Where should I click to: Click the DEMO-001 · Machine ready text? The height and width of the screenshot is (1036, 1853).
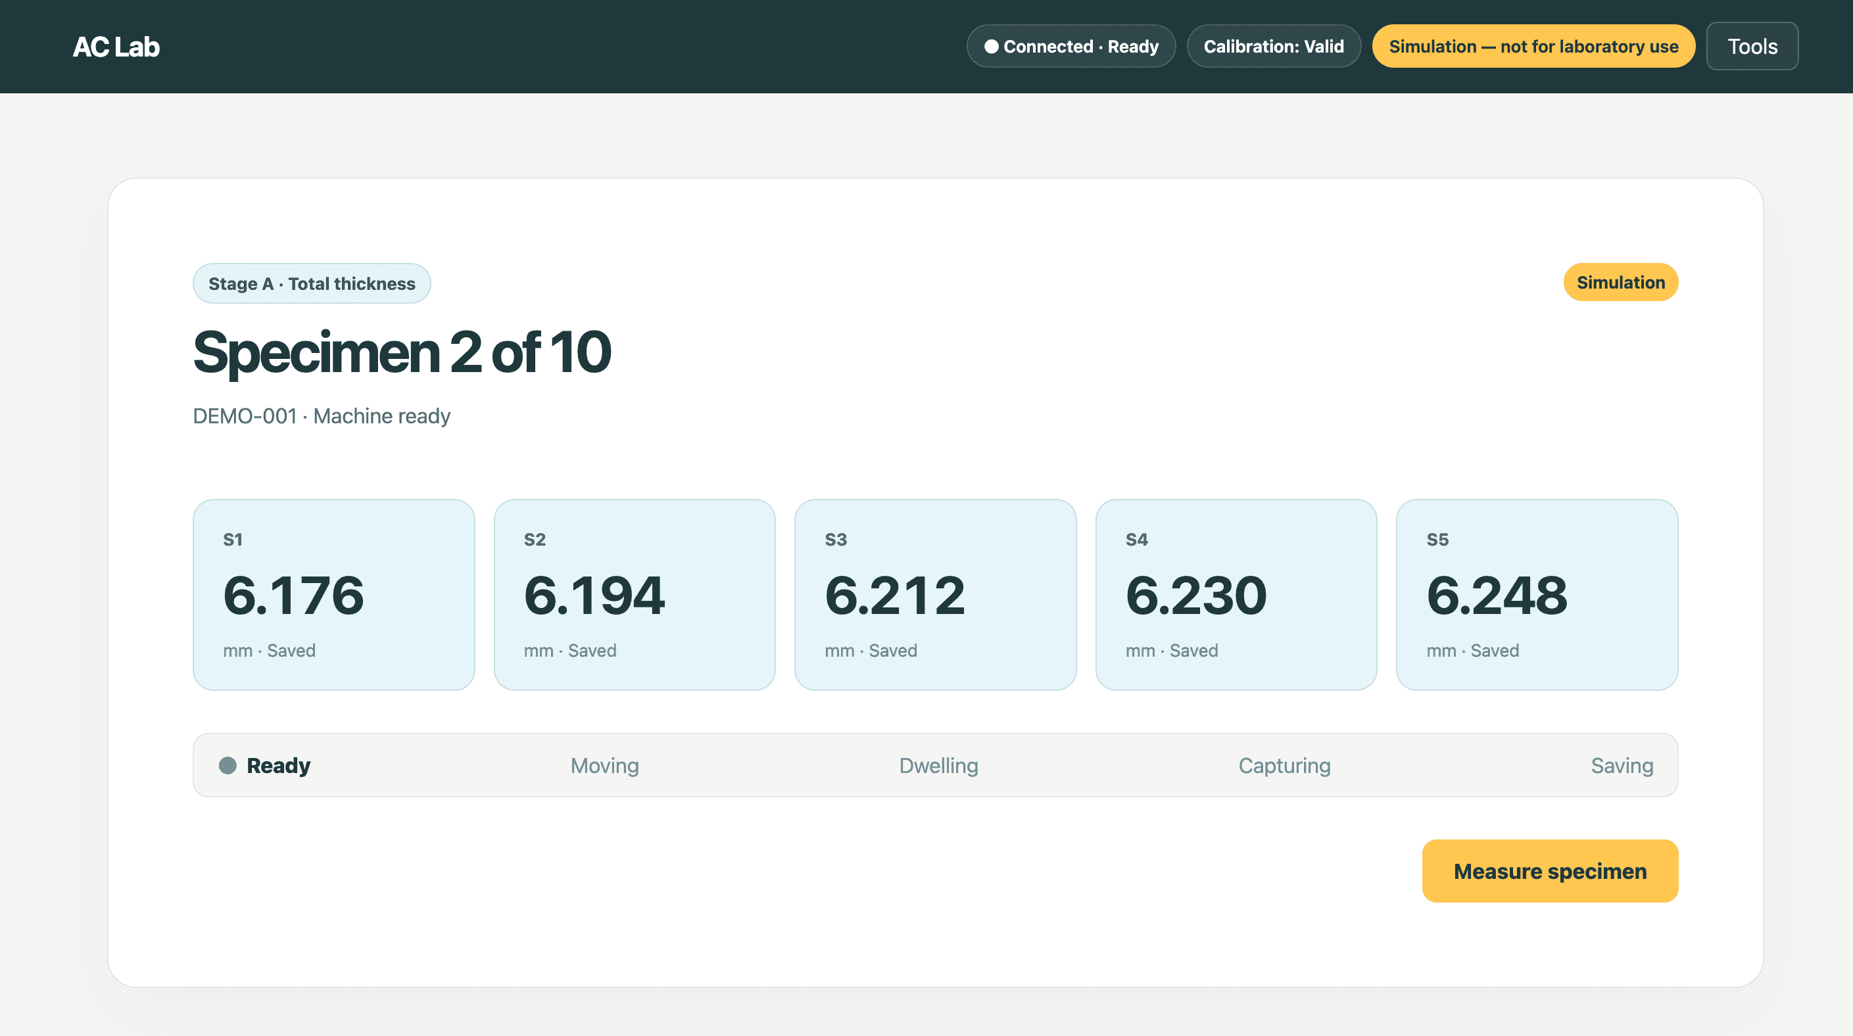tap(321, 415)
